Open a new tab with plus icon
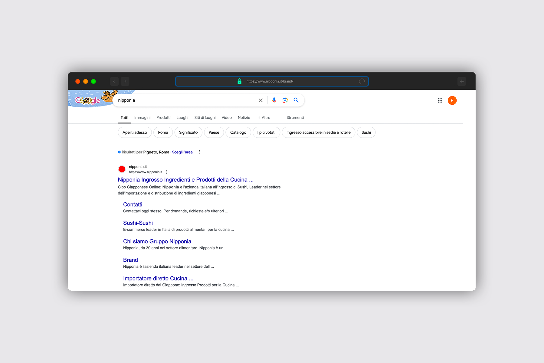This screenshot has height=363, width=544. click(x=461, y=81)
